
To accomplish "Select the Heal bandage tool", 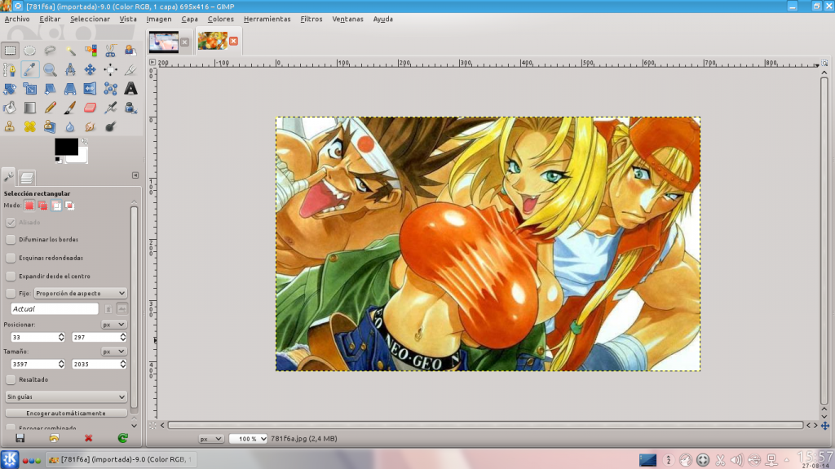I will click(x=30, y=127).
